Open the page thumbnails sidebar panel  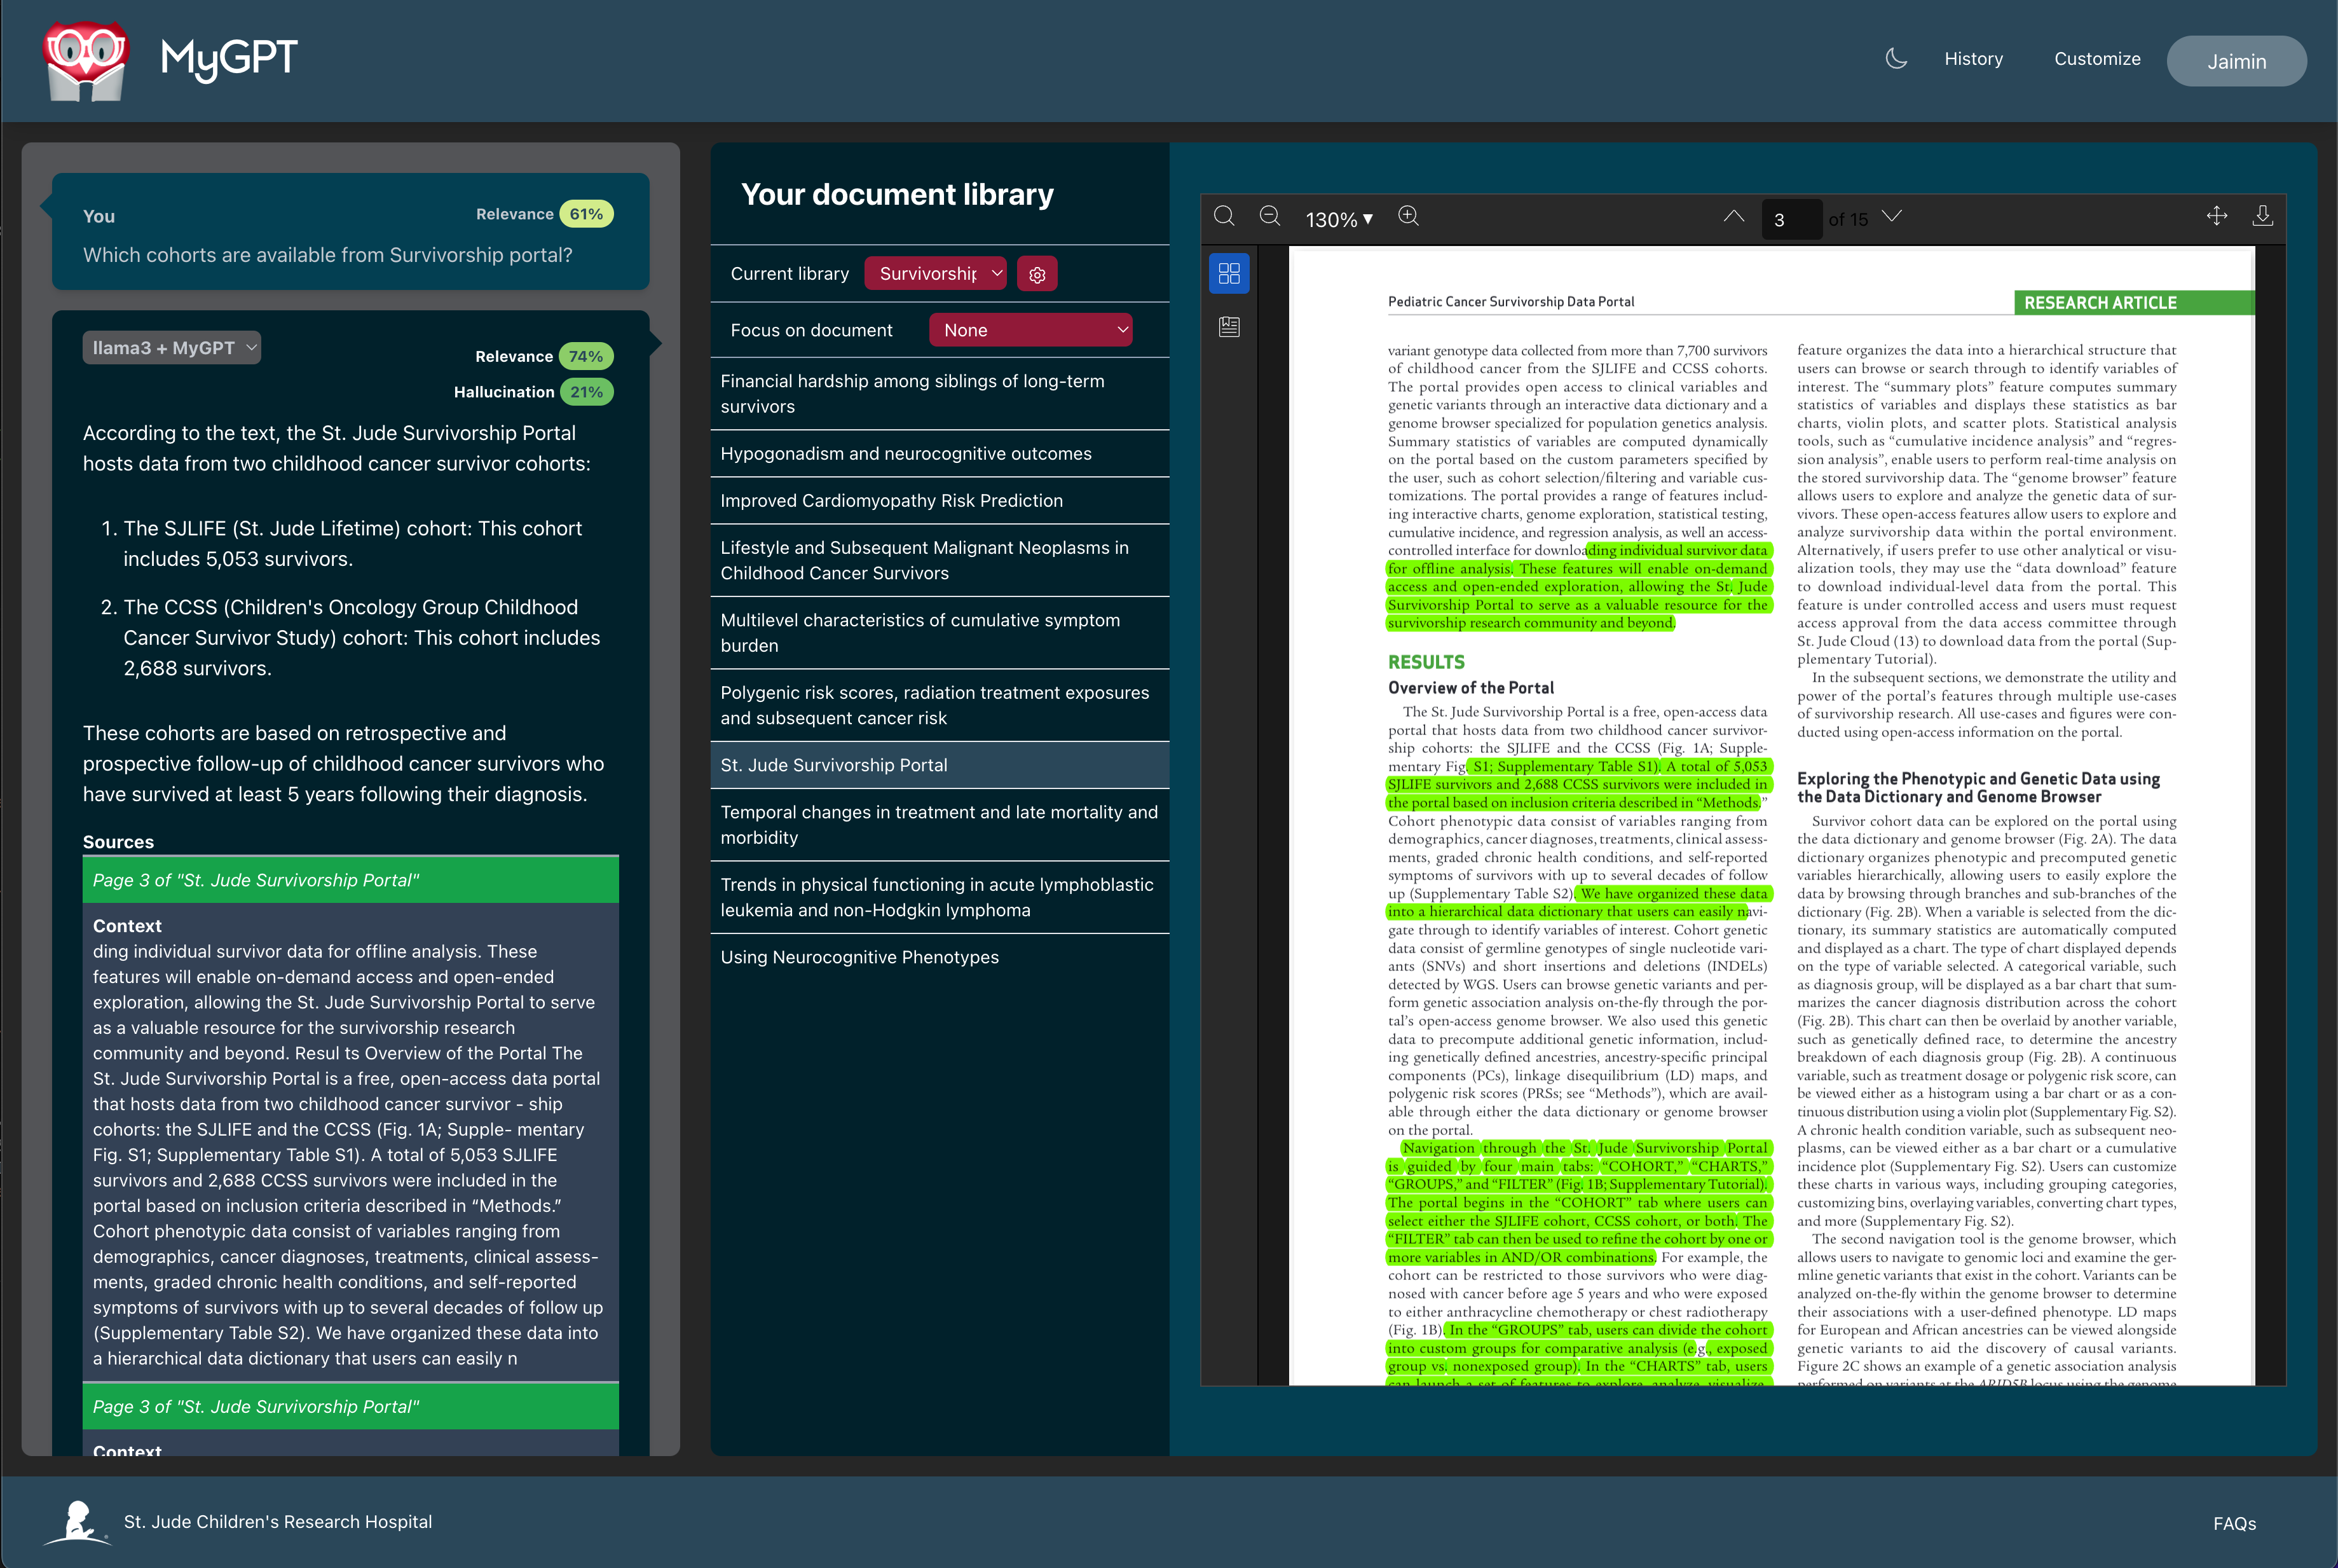pyautogui.click(x=1229, y=272)
